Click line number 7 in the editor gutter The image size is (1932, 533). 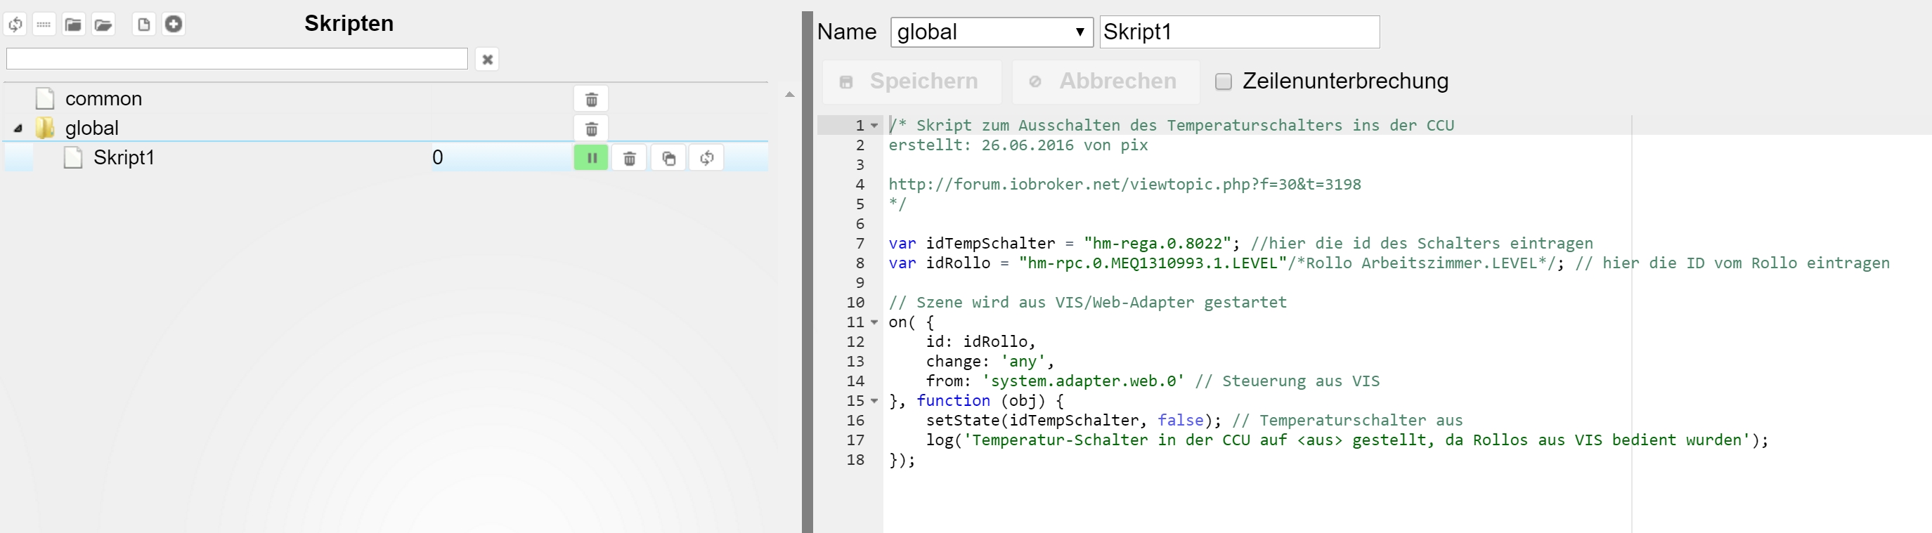[860, 244]
